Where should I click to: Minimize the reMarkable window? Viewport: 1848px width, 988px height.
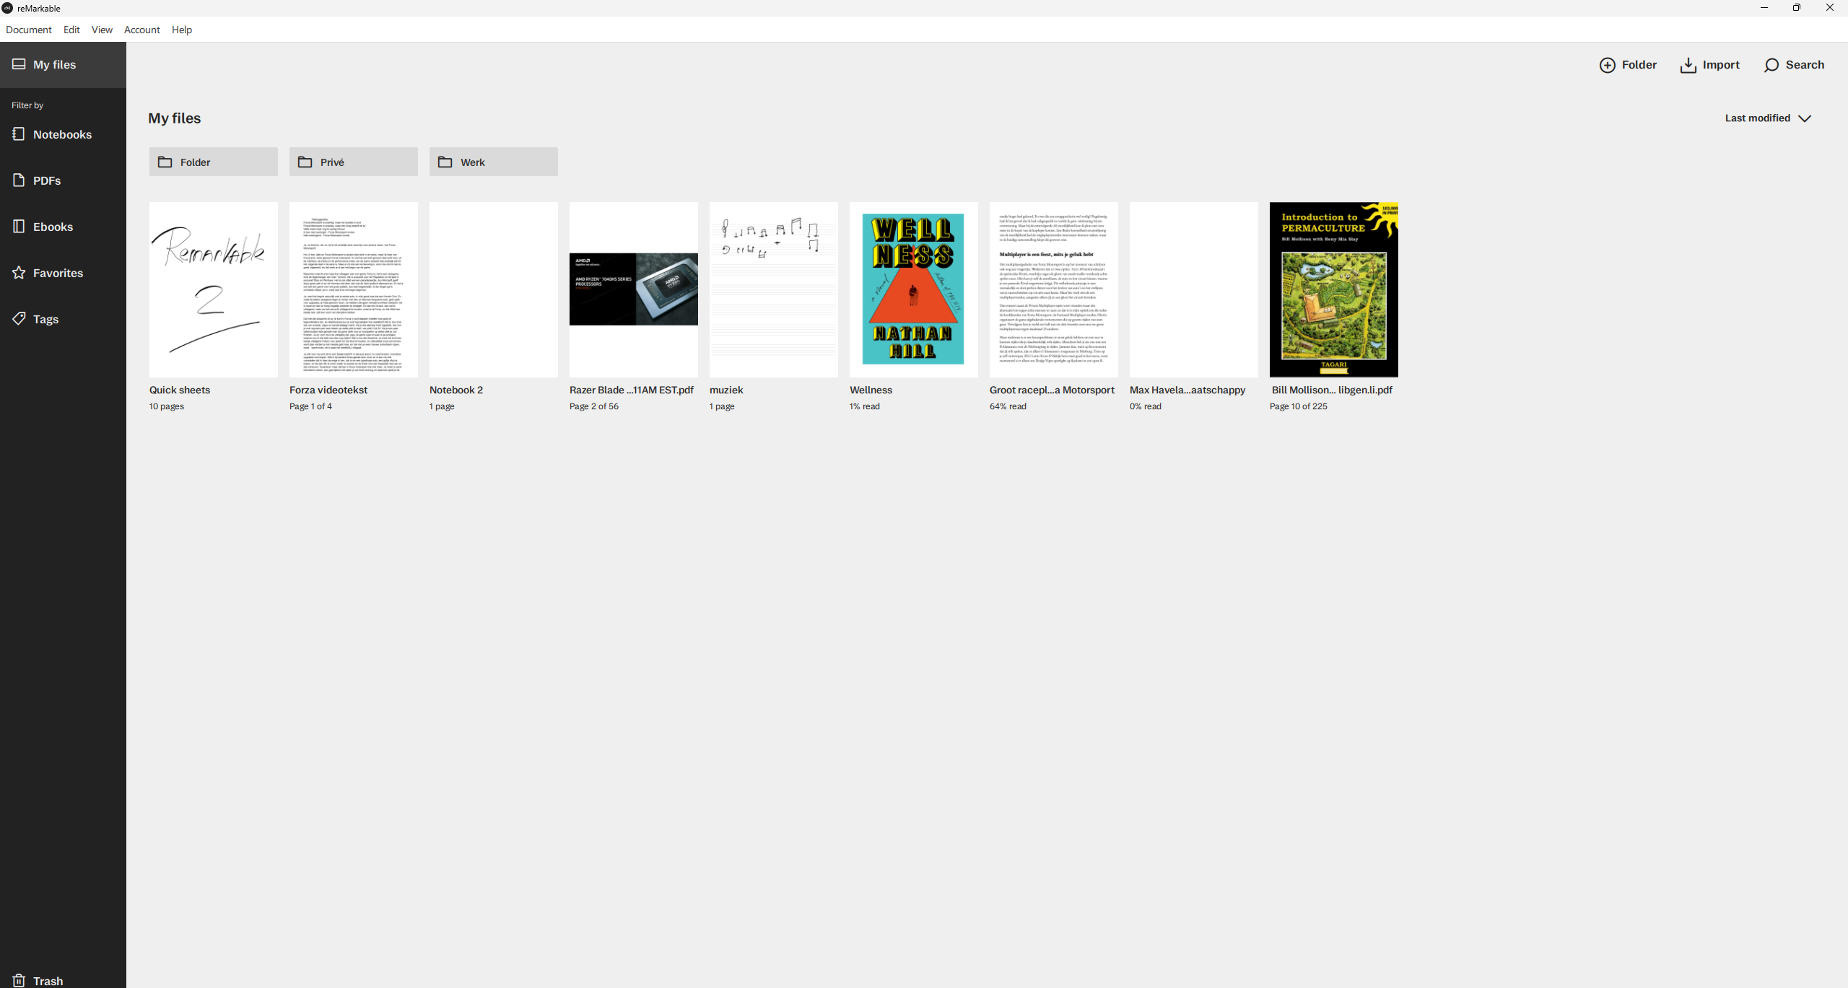[x=1764, y=8]
